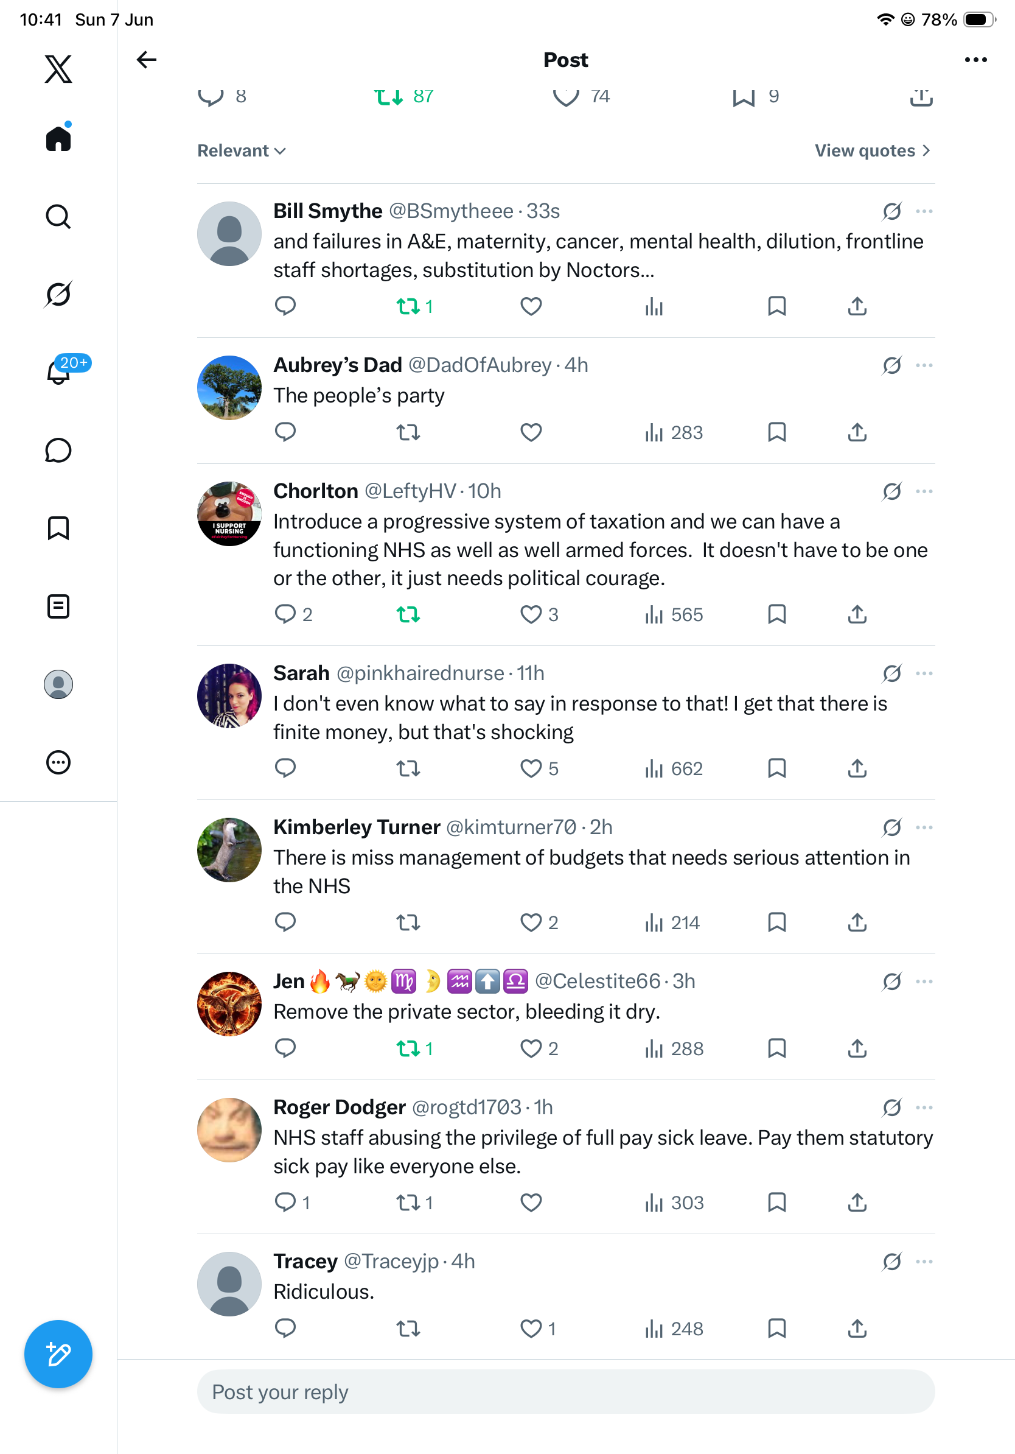
Task: Open the Messages icon in the sidebar
Action: point(58,450)
